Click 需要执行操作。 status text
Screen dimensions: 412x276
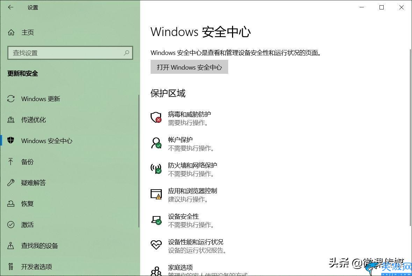click(x=188, y=123)
